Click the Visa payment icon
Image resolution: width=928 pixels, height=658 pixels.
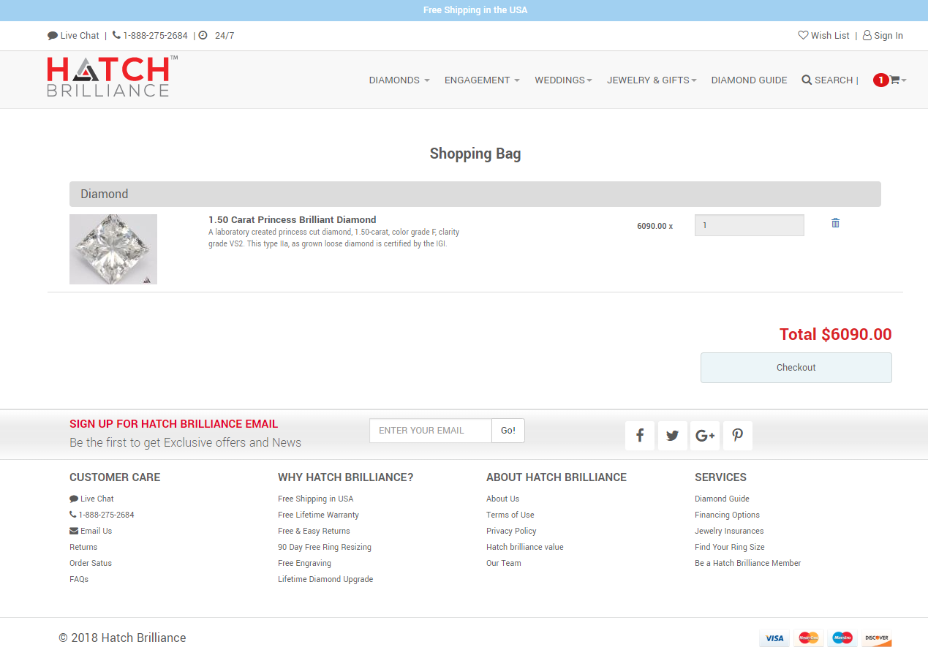click(x=774, y=638)
